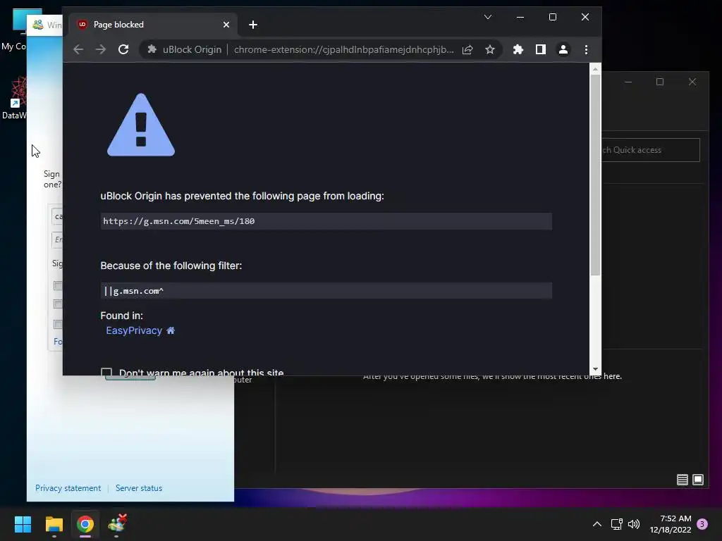Maximize the background File Explorer window
This screenshot has width=722, height=541.
coord(660,82)
